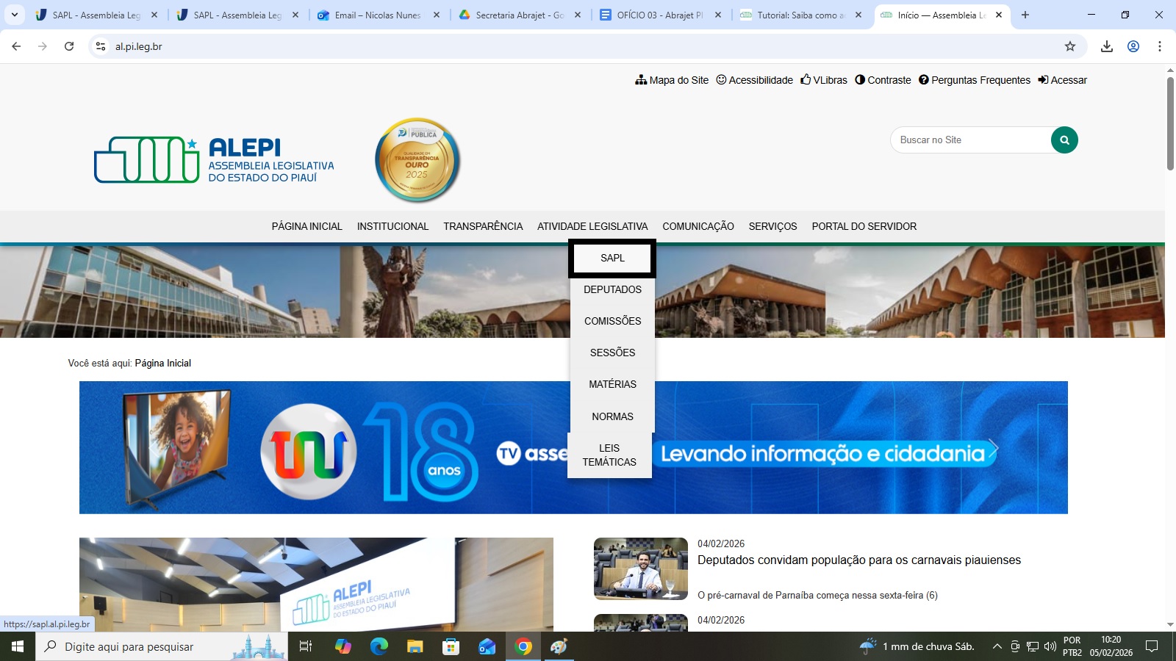Advance the banner carousel with right arrow
The width and height of the screenshot is (1176, 661).
(993, 447)
